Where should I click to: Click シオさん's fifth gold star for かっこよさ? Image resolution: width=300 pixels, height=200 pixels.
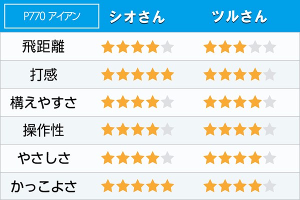click(x=167, y=185)
